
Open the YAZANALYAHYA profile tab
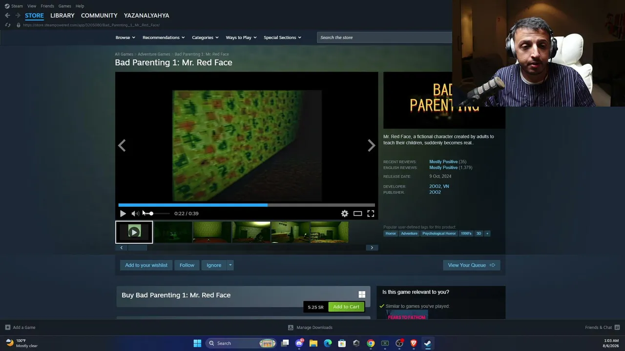pyautogui.click(x=146, y=16)
